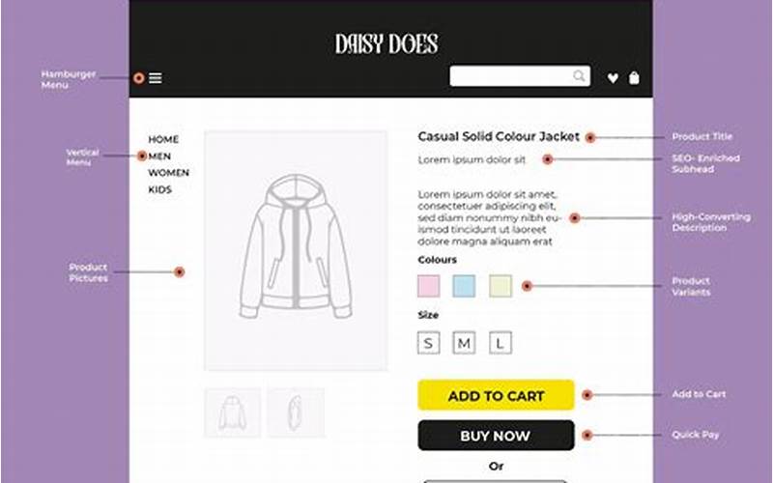Click the heart wishlist icon
Image resolution: width=773 pixels, height=483 pixels.
tap(613, 78)
